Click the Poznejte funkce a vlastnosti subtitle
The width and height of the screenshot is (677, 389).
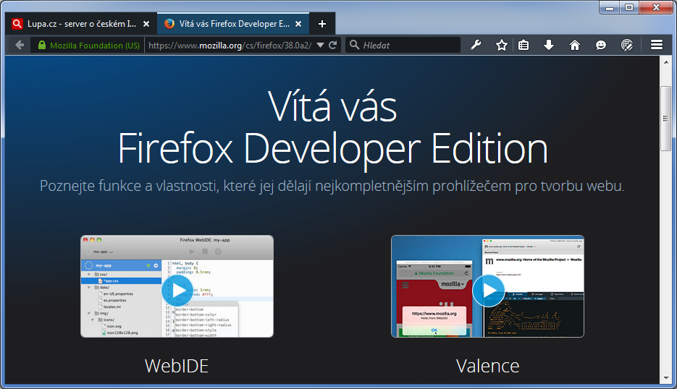(x=332, y=186)
